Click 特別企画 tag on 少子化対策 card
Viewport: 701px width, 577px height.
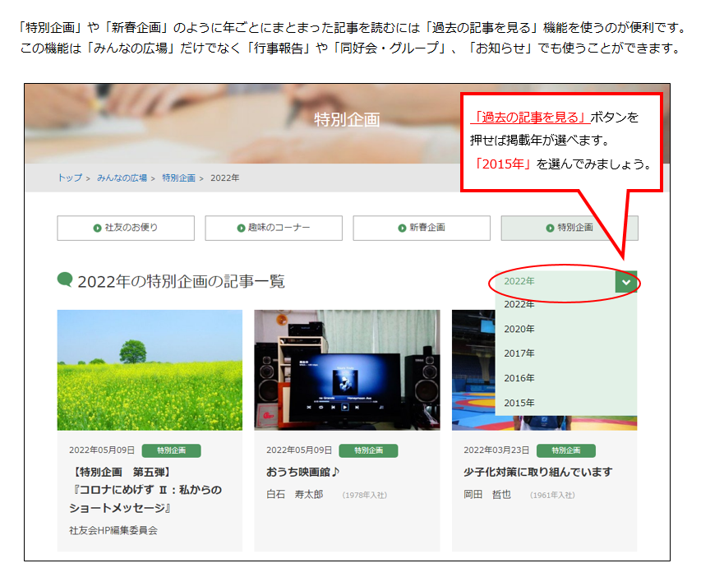pyautogui.click(x=566, y=450)
